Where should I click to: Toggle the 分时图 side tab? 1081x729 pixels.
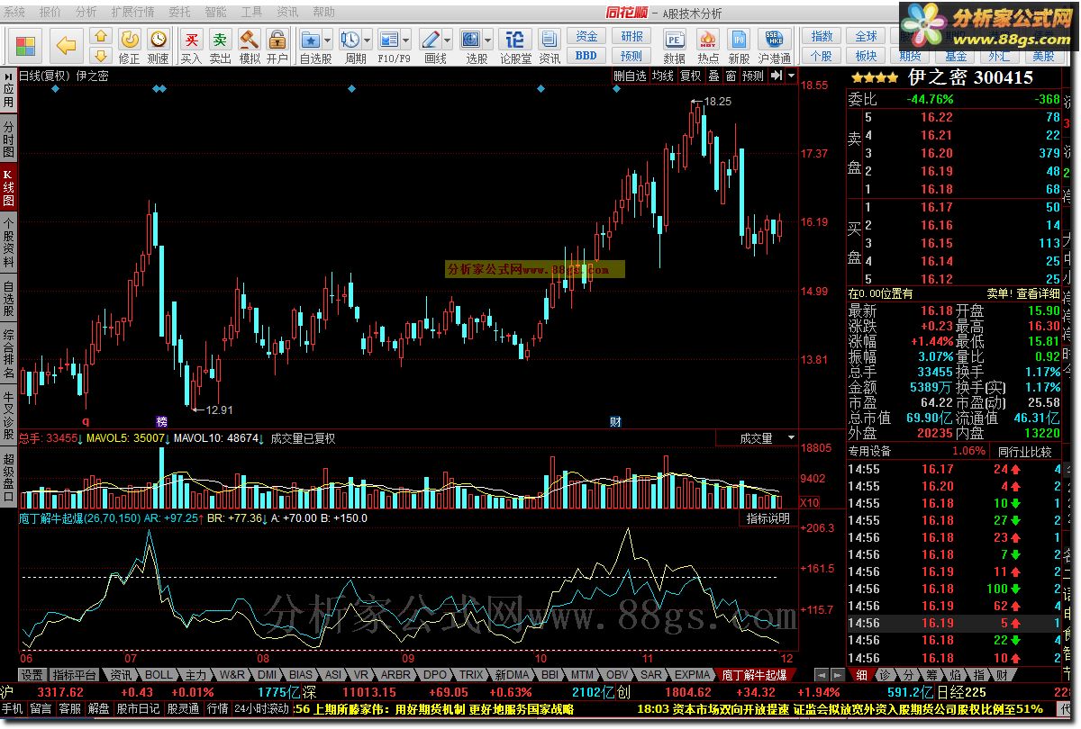pyautogui.click(x=8, y=139)
